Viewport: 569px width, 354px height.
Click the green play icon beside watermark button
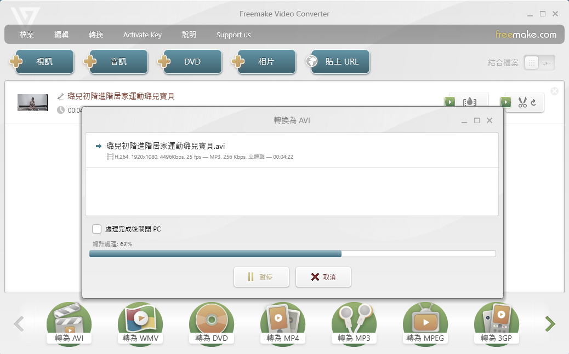449,101
